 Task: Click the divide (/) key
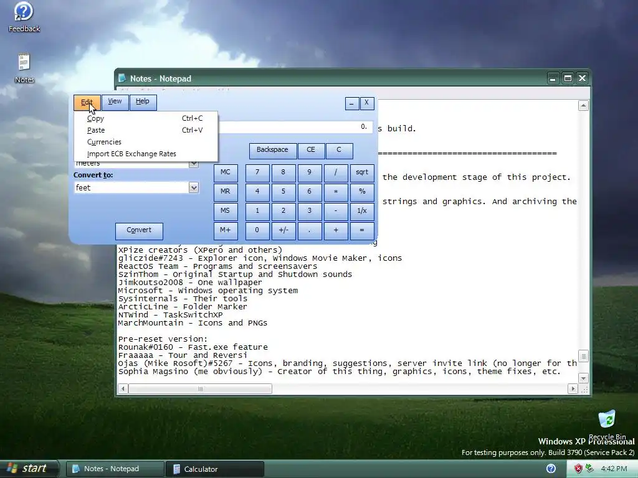coord(336,172)
